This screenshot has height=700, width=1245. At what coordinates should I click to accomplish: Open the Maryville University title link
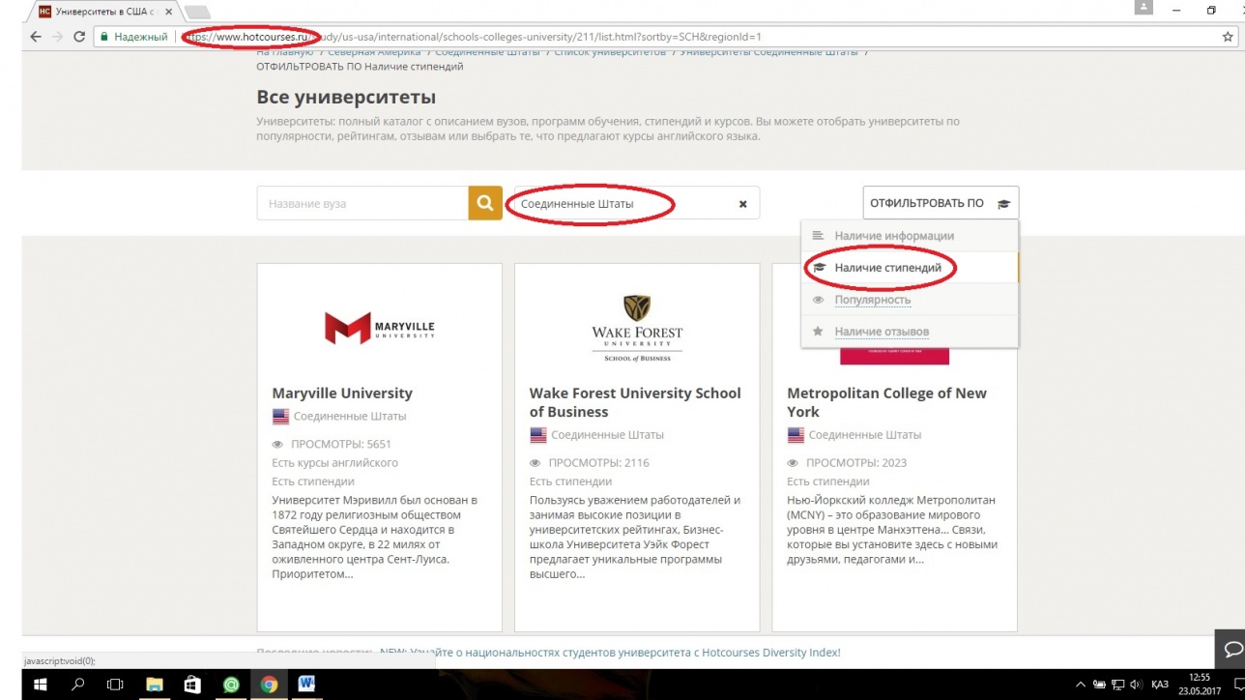(x=342, y=394)
